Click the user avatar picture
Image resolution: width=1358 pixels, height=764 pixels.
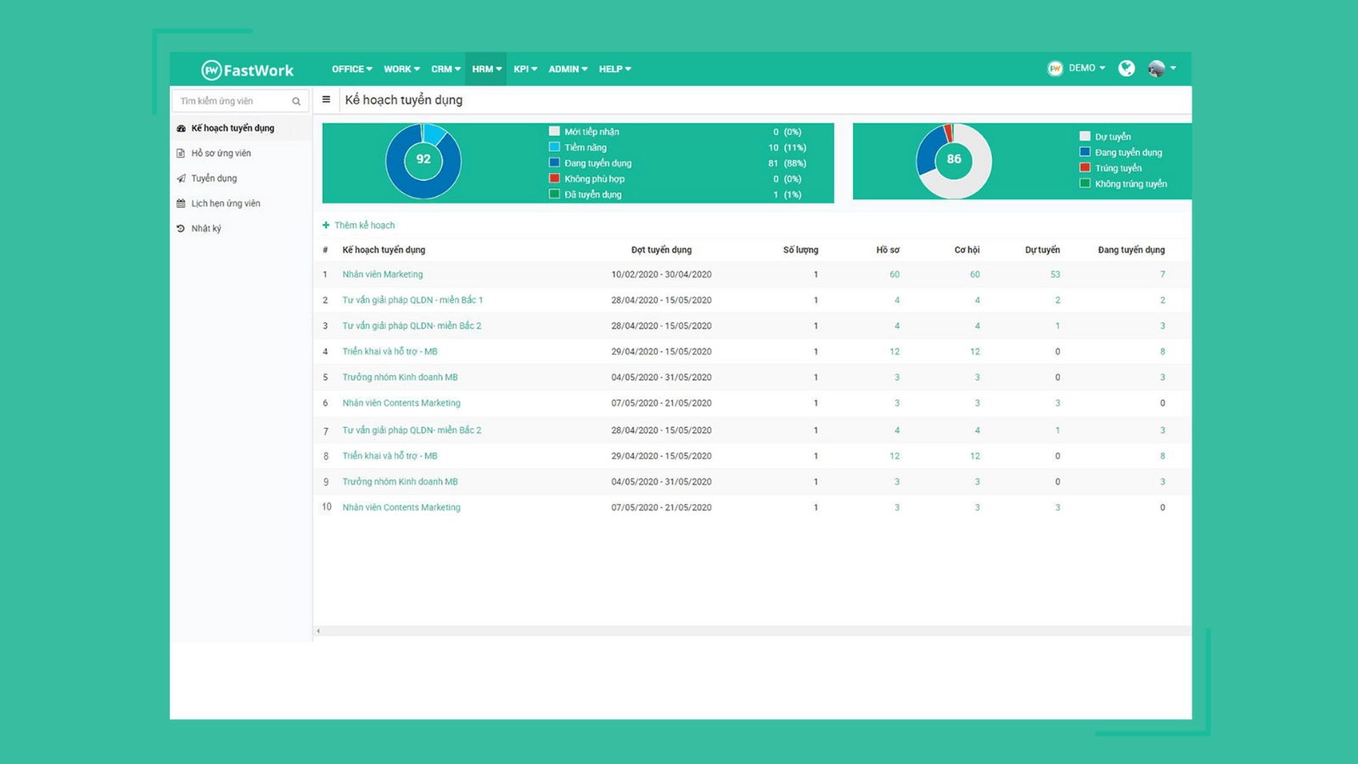(x=1156, y=69)
